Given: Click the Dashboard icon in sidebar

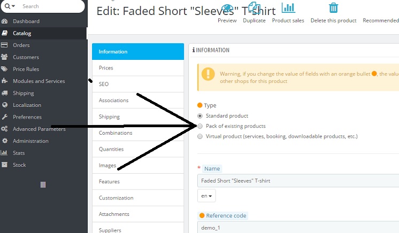Looking at the screenshot, I should coord(5,21).
